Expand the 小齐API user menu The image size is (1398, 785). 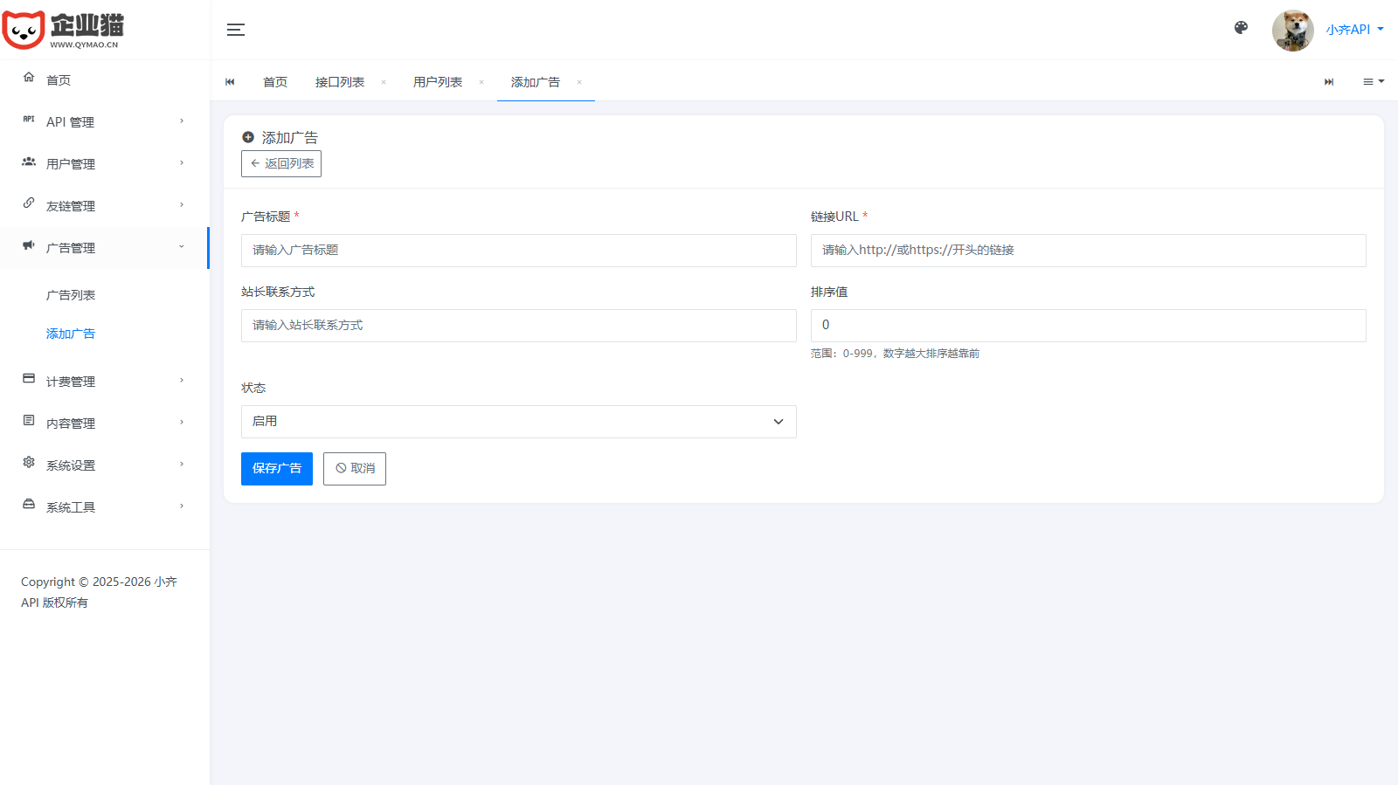click(x=1353, y=30)
